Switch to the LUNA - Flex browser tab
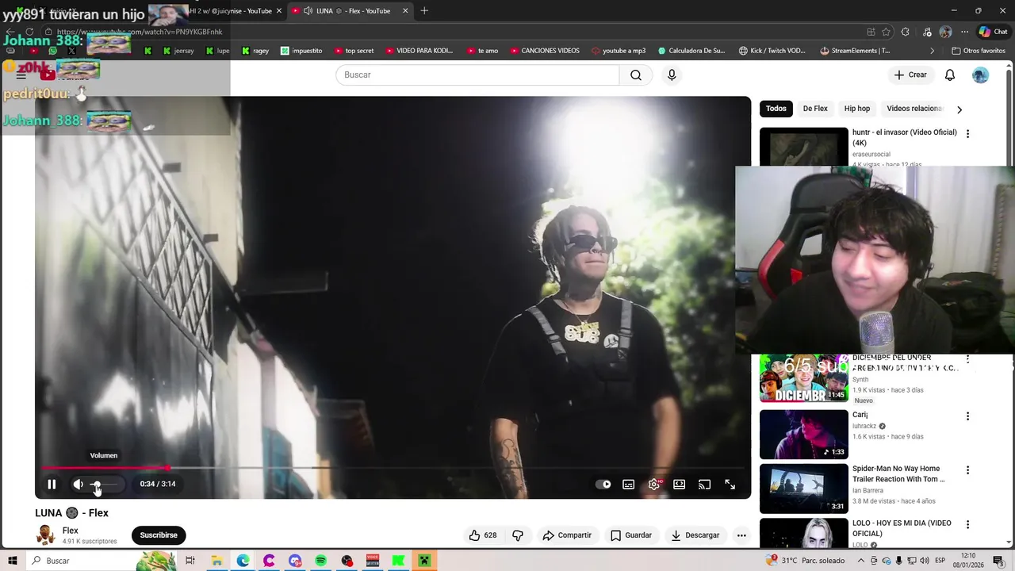Screen dimensions: 1015x571 350,10
